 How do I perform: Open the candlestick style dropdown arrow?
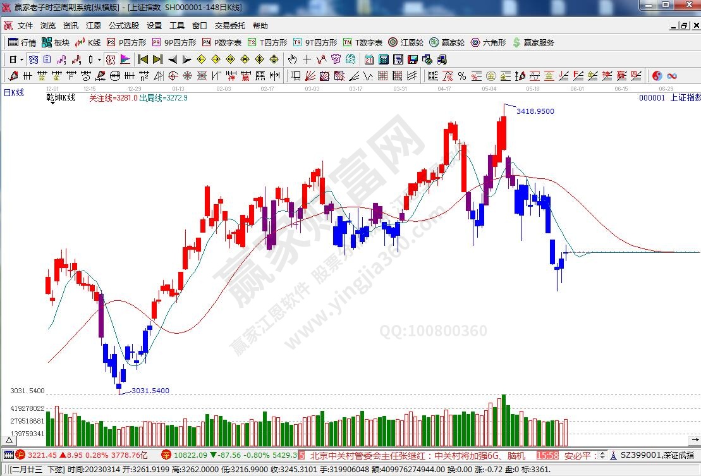pos(99,59)
